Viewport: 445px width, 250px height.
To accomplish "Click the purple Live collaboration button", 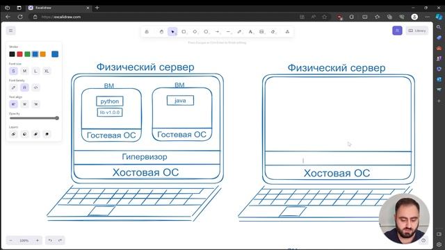I will 397,31.
